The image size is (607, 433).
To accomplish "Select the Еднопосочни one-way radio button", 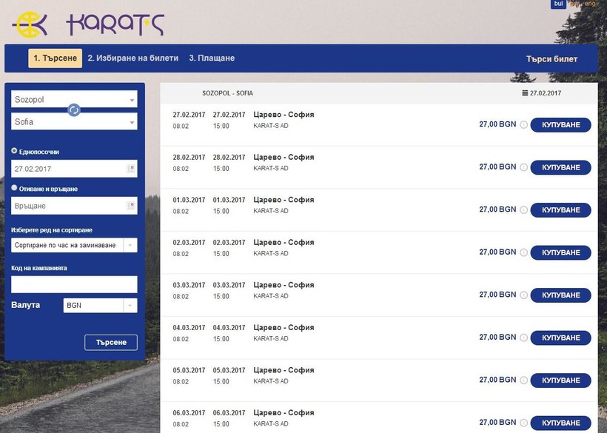I will (15, 151).
